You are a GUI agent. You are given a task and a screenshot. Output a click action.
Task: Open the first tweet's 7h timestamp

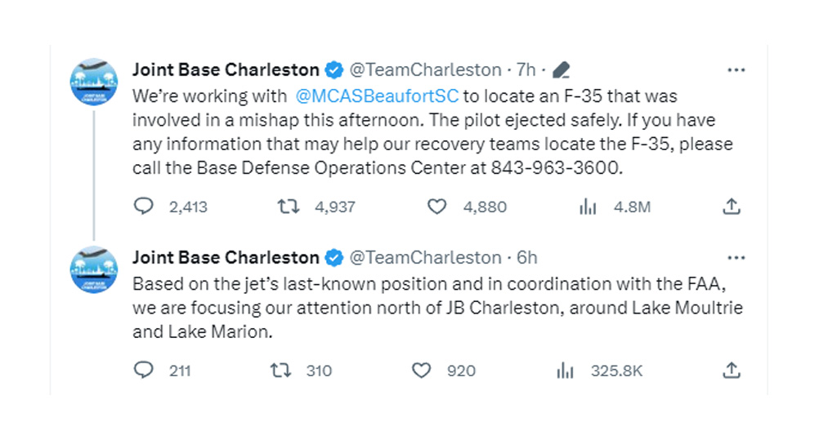[x=526, y=70]
